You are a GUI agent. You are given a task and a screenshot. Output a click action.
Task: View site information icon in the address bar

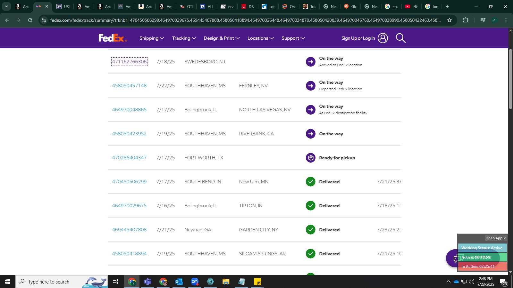click(44, 20)
